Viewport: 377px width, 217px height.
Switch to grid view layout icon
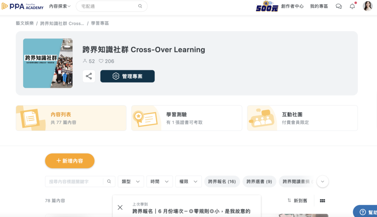[x=323, y=201]
